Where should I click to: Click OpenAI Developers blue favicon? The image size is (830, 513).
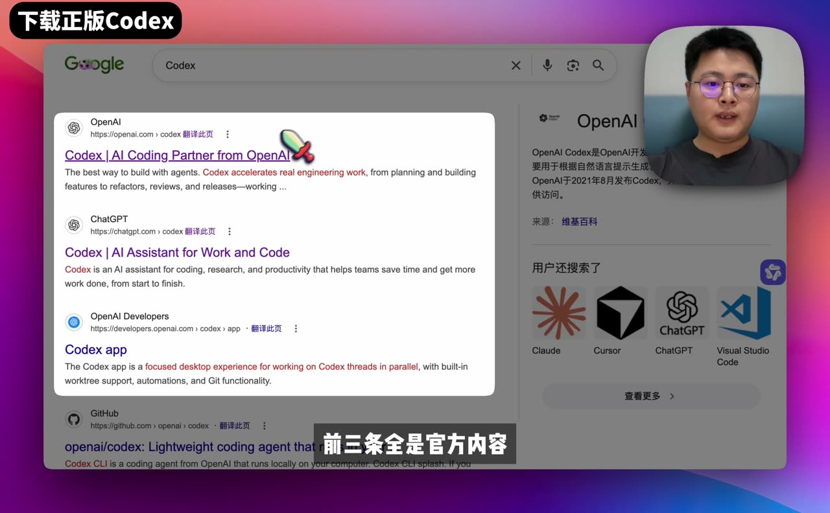74,323
